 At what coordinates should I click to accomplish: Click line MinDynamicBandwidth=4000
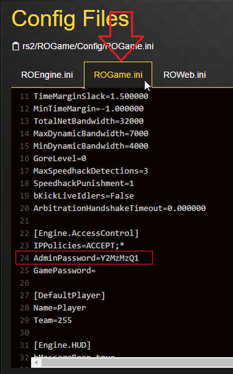91,146
